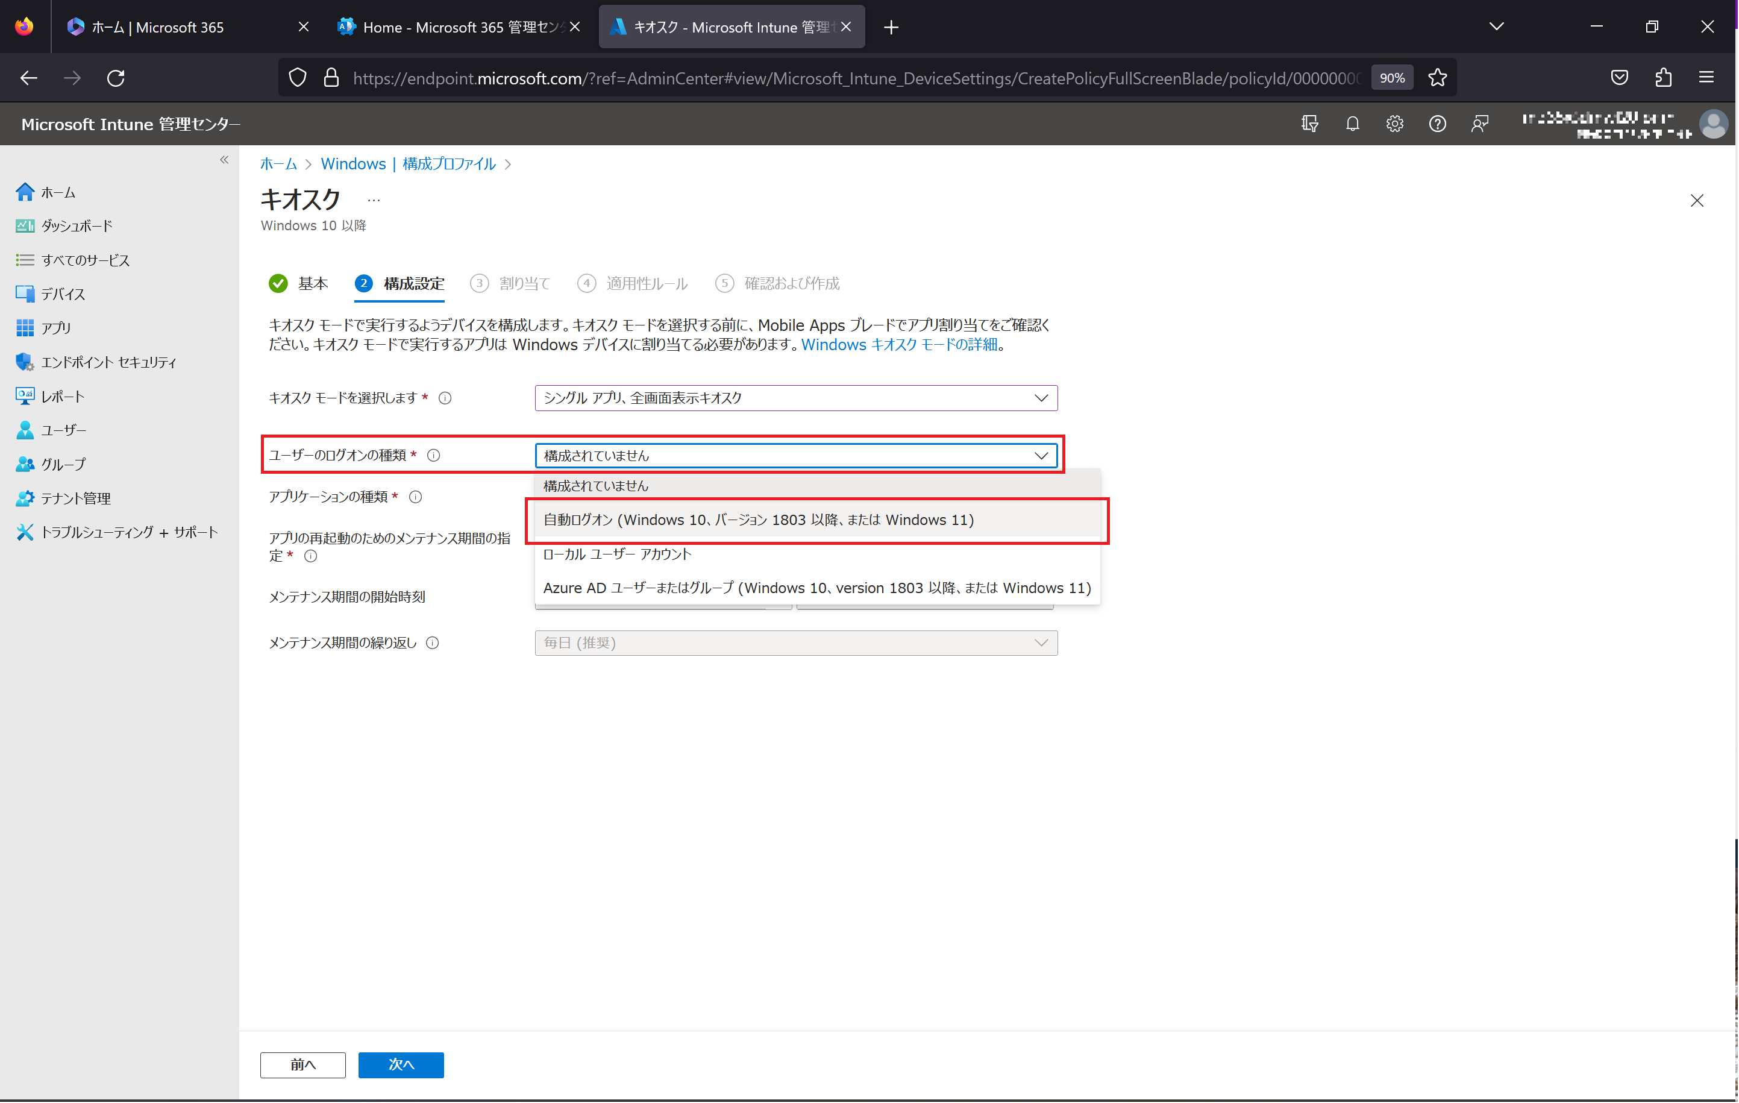Follow the Windows | 構成プロファイル breadcrumb
Image resolution: width=1739 pixels, height=1103 pixels.
pyautogui.click(x=408, y=164)
